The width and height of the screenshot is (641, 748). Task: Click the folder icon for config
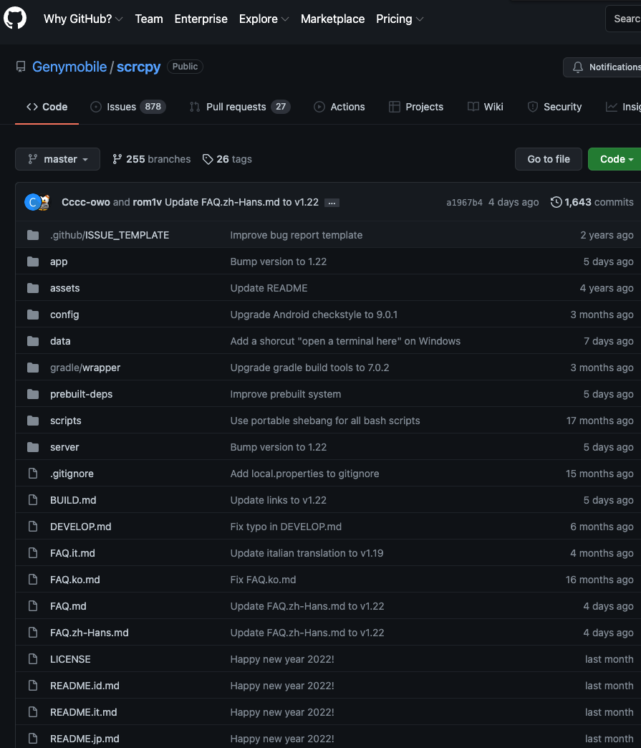[33, 315]
